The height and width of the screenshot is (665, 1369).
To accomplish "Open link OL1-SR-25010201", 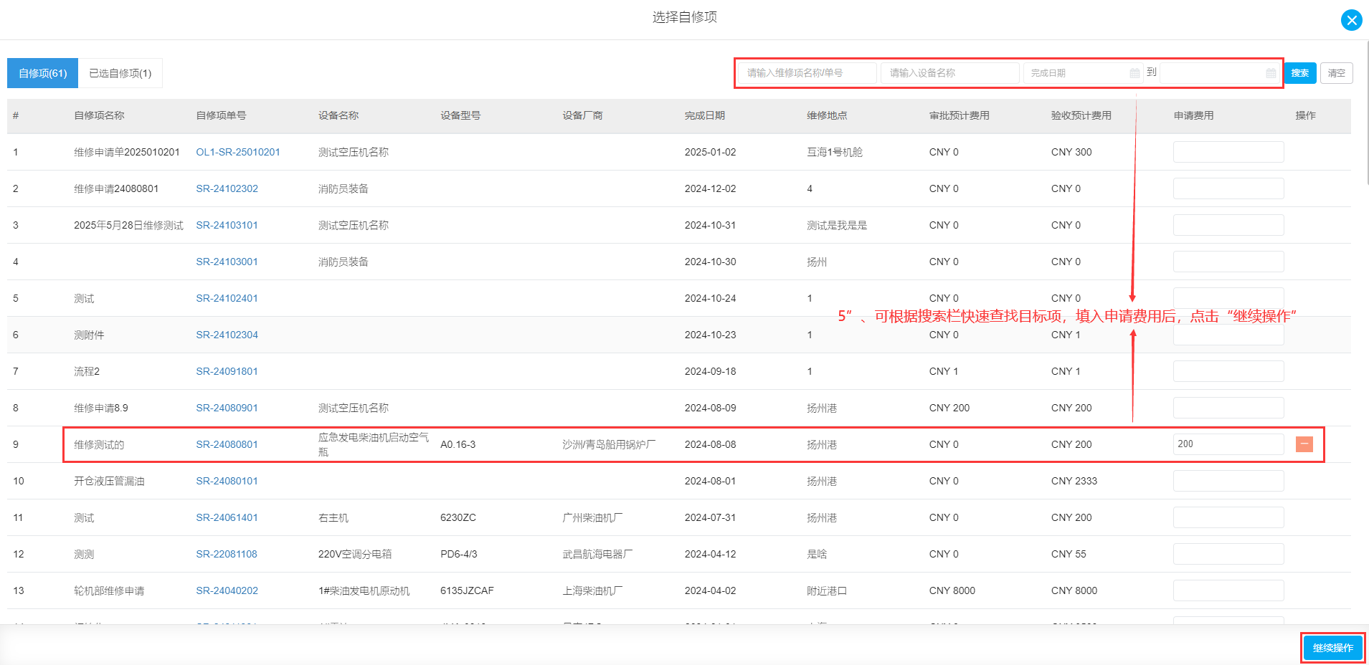I will pyautogui.click(x=238, y=152).
